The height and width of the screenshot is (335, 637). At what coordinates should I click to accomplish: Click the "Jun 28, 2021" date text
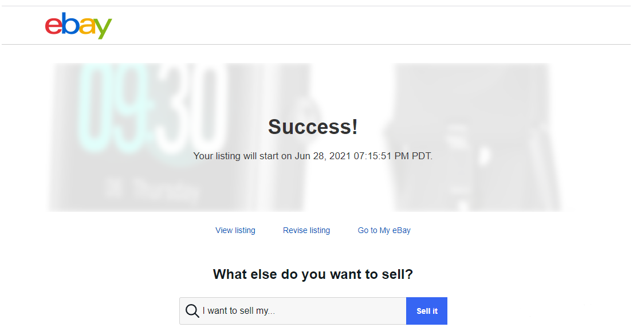click(321, 156)
